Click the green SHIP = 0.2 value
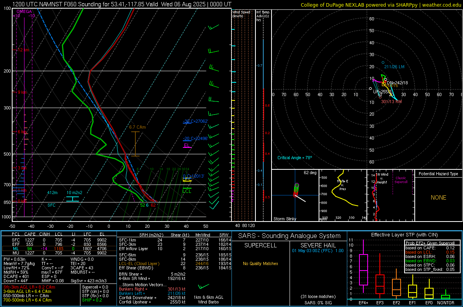 92,300
